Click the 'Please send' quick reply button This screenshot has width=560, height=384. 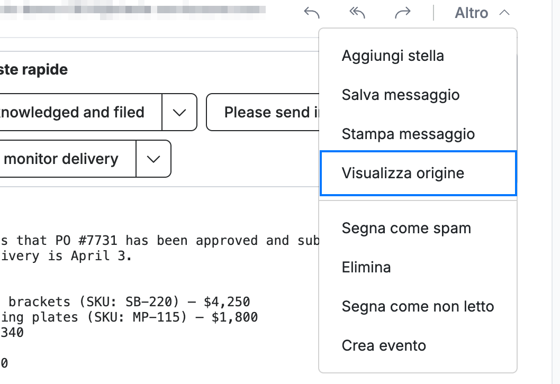coord(263,113)
